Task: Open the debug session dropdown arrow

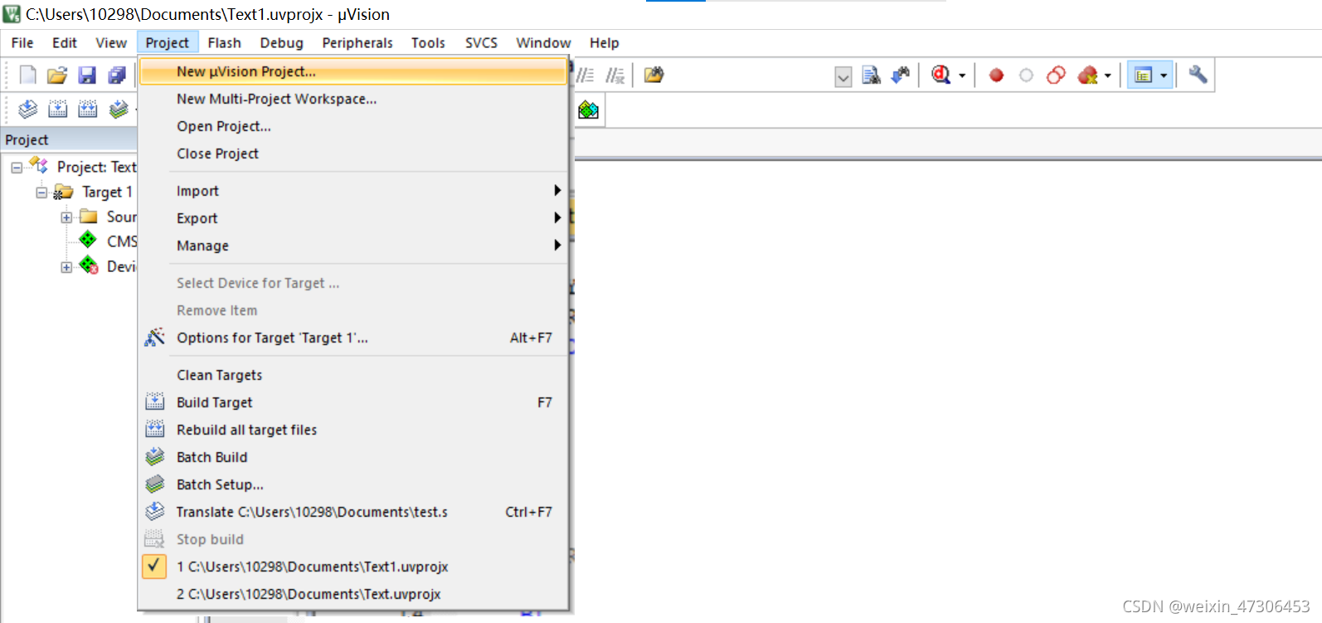Action: [962, 75]
